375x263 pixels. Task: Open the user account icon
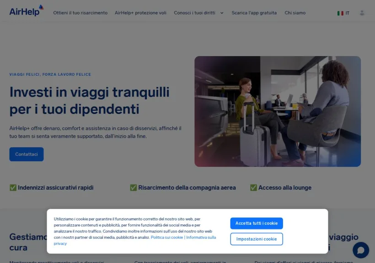(x=362, y=13)
